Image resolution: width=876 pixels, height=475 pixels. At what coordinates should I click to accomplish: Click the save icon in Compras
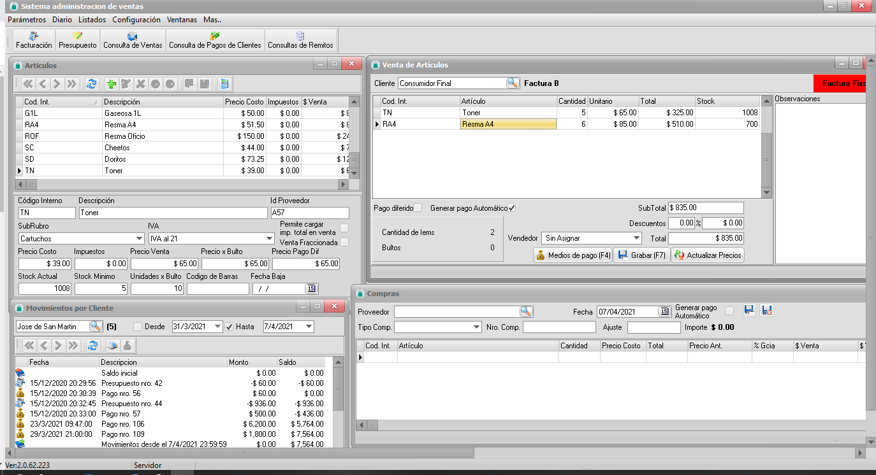[750, 310]
